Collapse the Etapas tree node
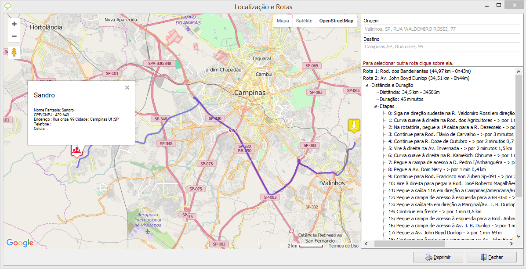 pos(376,106)
